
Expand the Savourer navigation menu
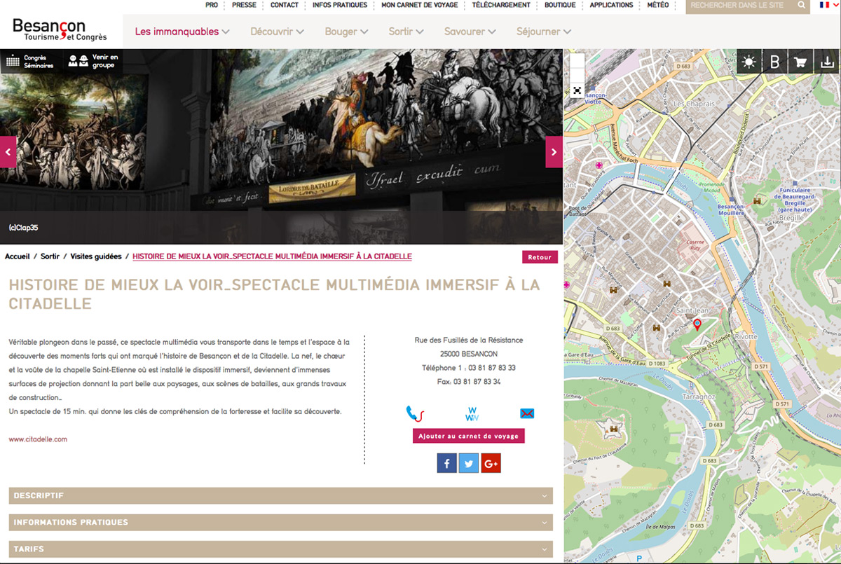pos(470,32)
